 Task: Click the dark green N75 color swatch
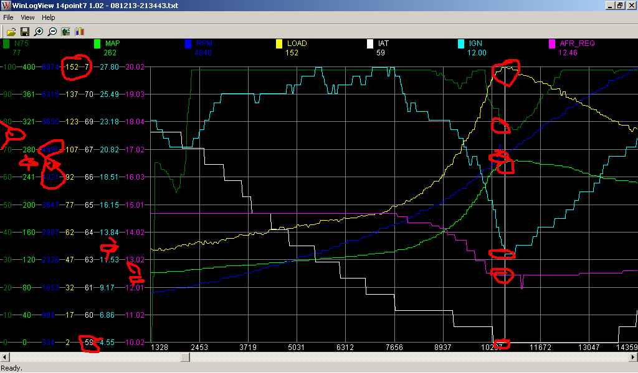click(7, 44)
